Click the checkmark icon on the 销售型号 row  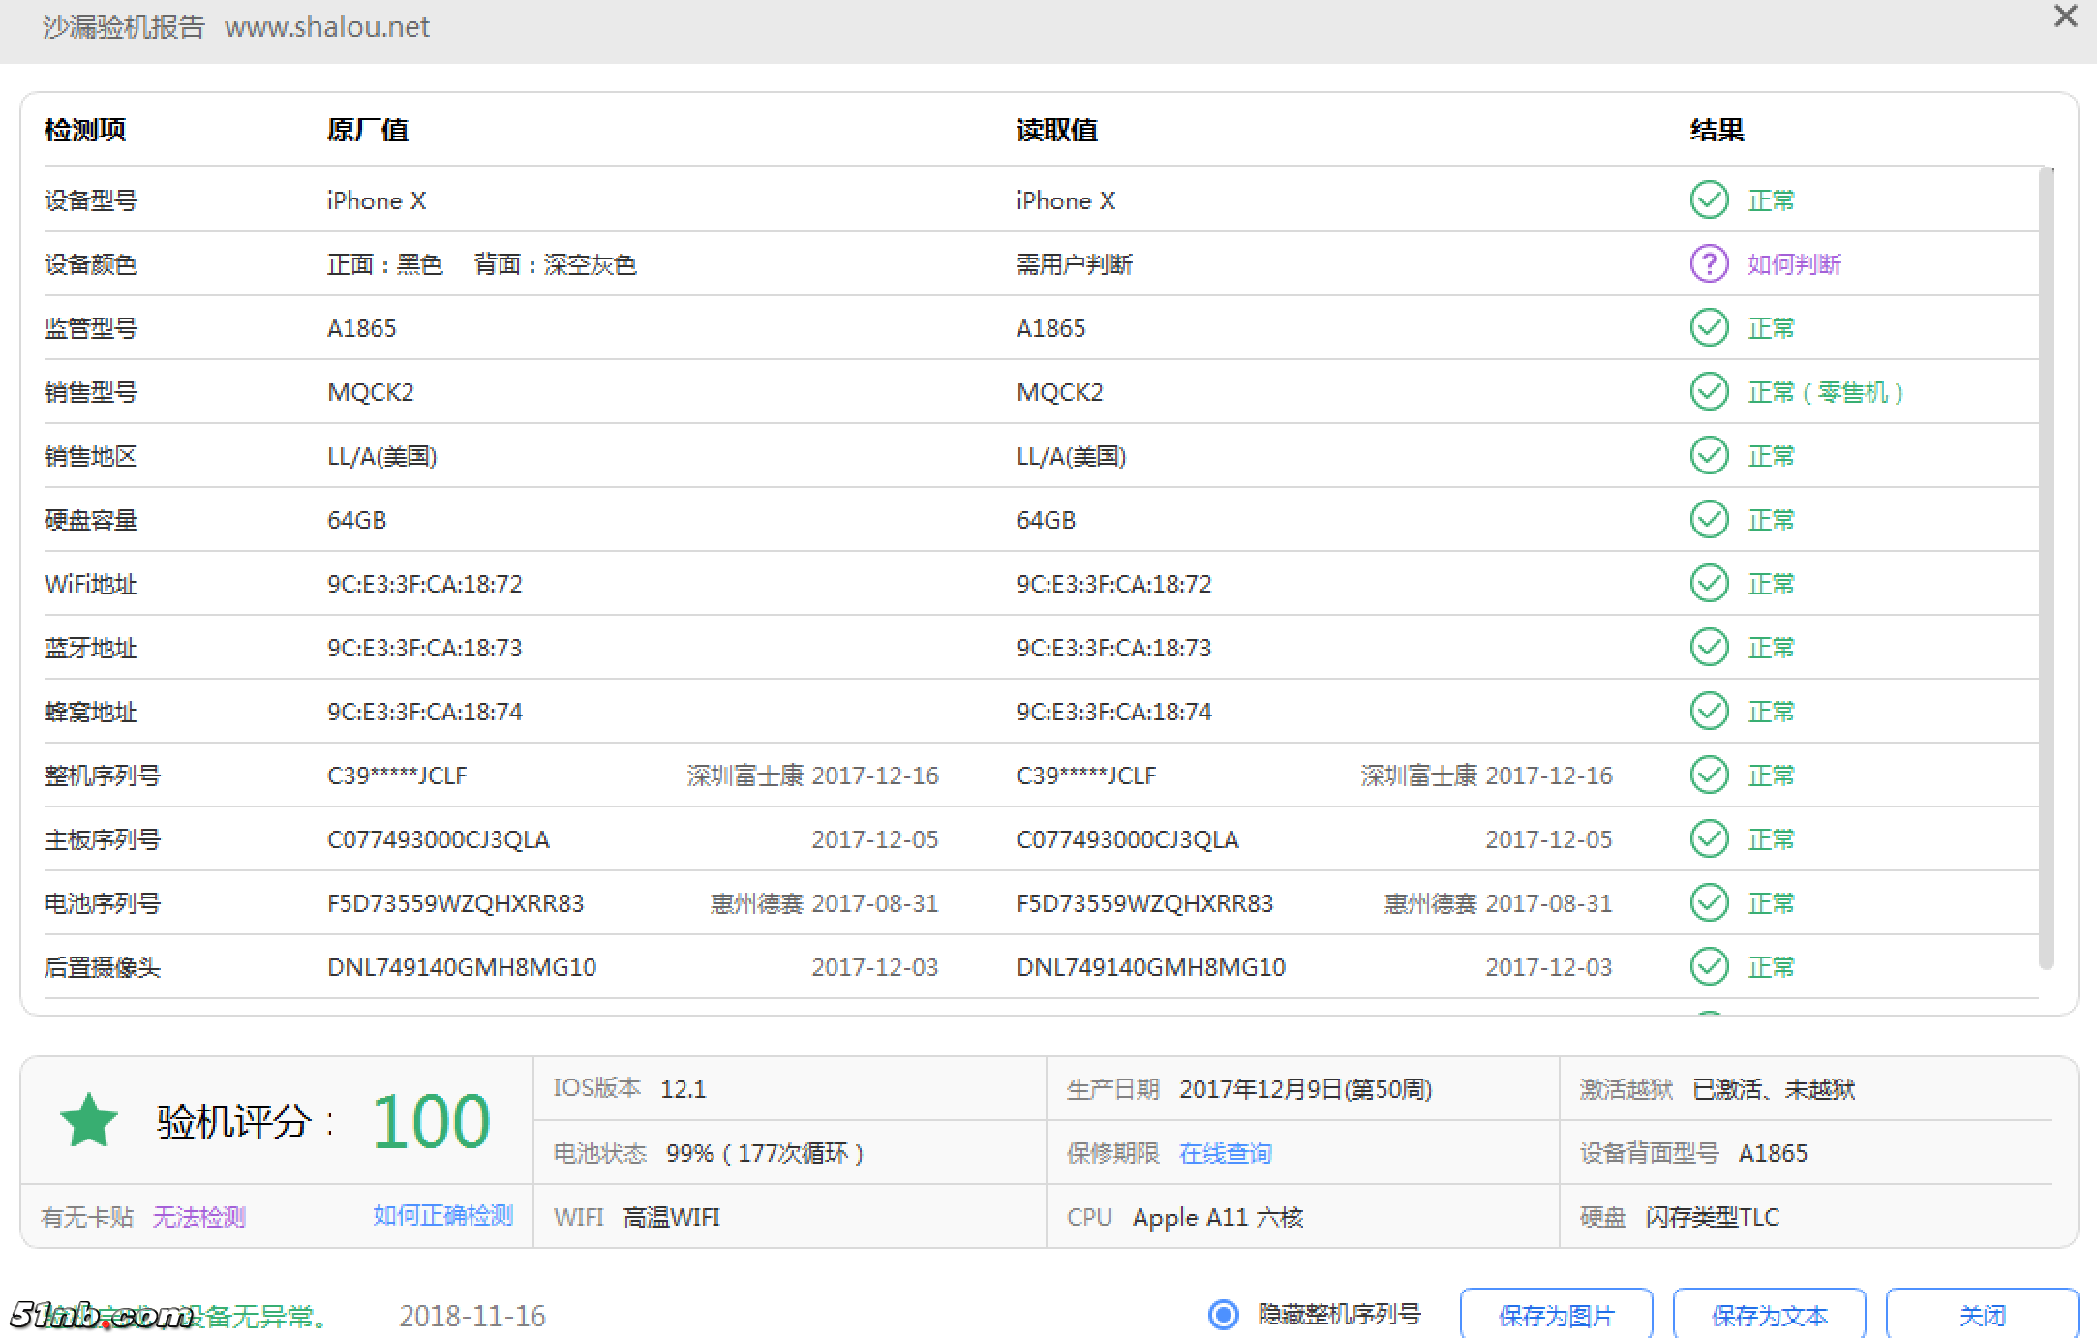(1710, 392)
